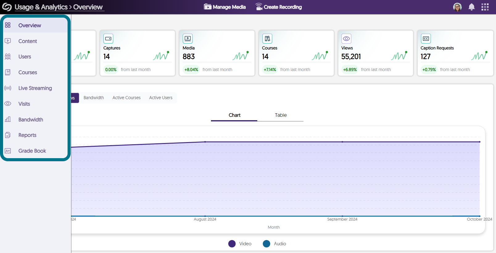Show the Active Courses metric
The image size is (496, 253).
point(126,98)
